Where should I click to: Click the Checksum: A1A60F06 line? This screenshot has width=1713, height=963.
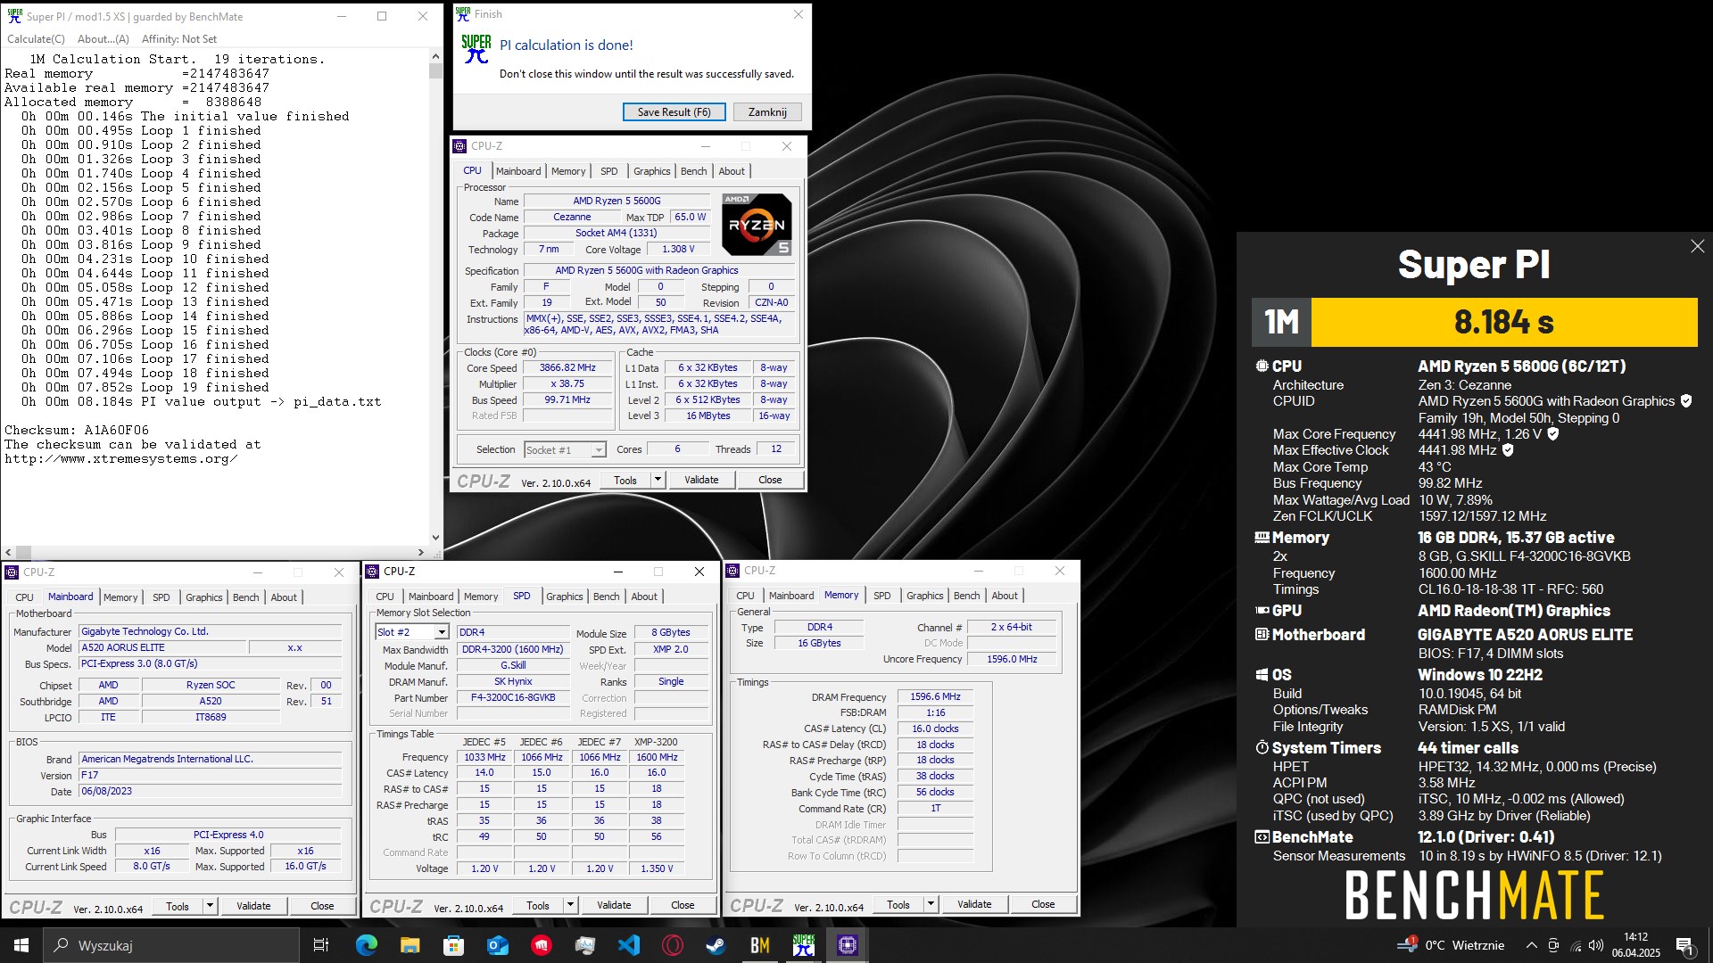[77, 430]
